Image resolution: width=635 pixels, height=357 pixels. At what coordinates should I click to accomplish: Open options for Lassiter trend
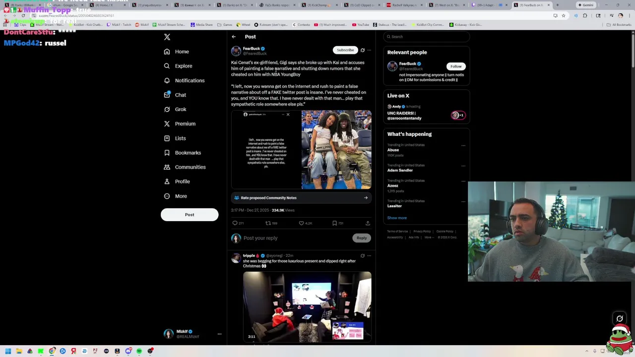click(463, 201)
